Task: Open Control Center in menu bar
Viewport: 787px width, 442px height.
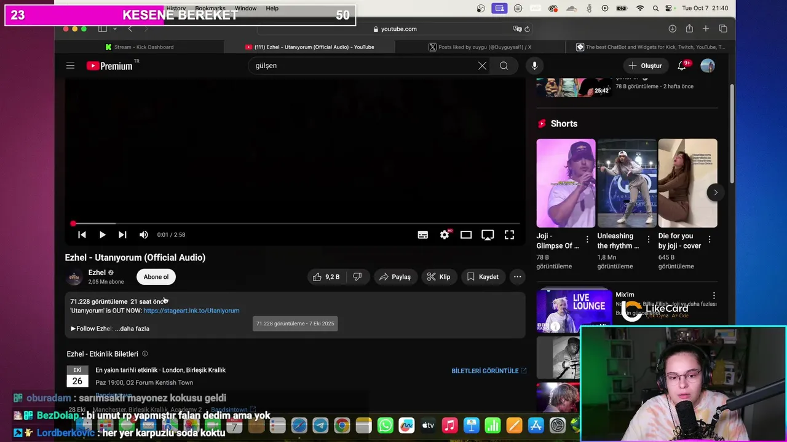Action: point(670,9)
